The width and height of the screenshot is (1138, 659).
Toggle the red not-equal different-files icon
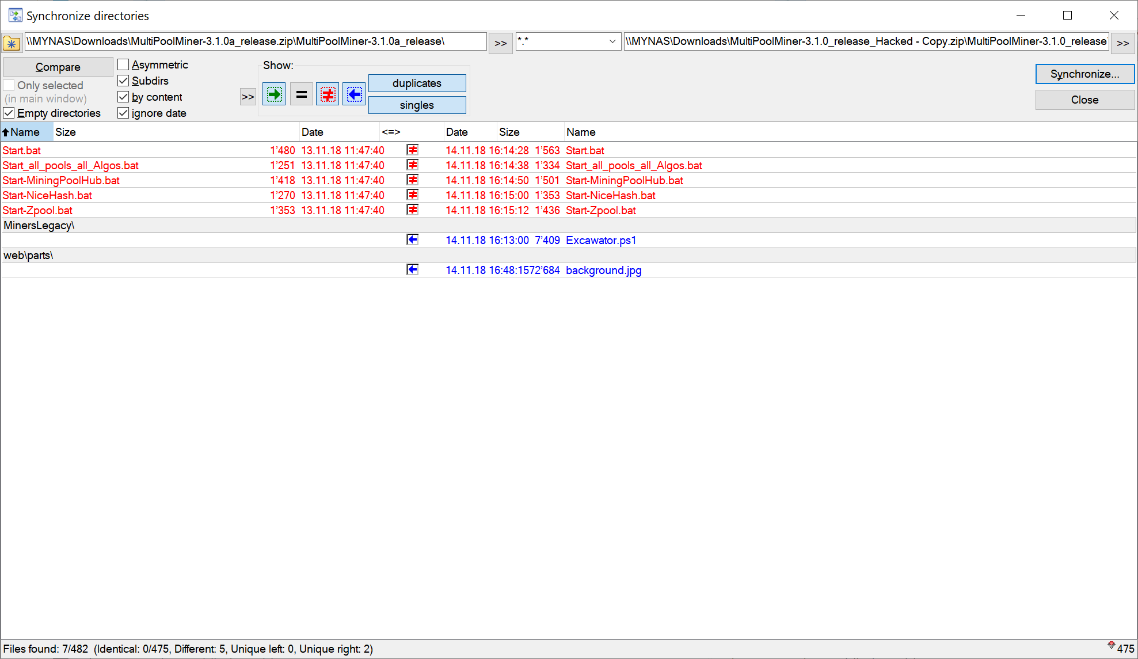328,94
